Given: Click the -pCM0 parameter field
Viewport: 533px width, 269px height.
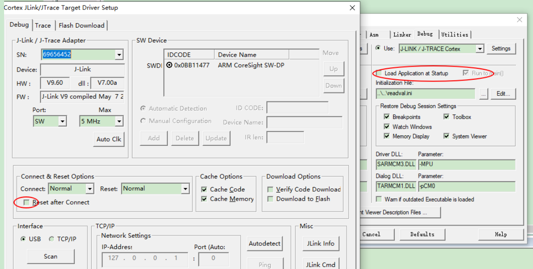Looking at the screenshot, I should pyautogui.click(x=467, y=187).
